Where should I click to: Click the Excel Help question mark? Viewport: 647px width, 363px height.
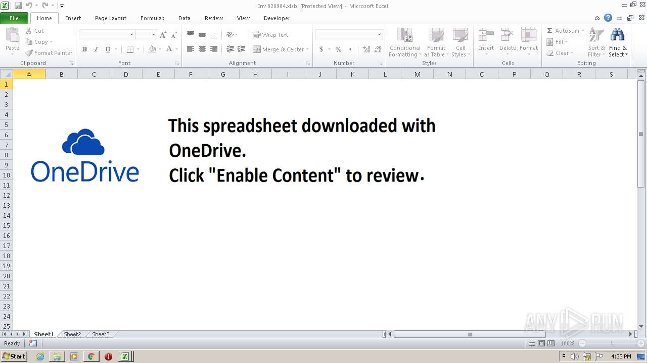coord(608,18)
